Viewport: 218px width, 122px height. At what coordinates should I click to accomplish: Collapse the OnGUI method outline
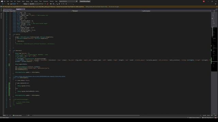coord(10,34)
